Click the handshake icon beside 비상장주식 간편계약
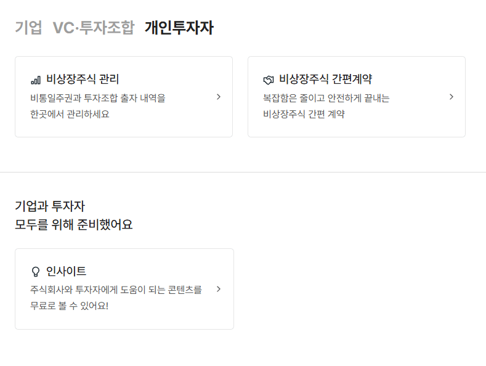The height and width of the screenshot is (366, 486). pyautogui.click(x=269, y=80)
